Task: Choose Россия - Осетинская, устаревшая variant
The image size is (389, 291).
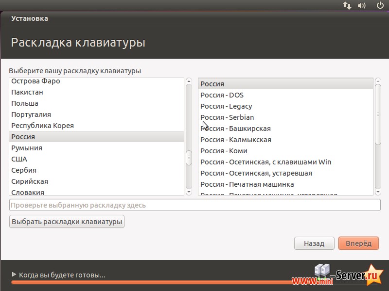Action: pyautogui.click(x=256, y=173)
